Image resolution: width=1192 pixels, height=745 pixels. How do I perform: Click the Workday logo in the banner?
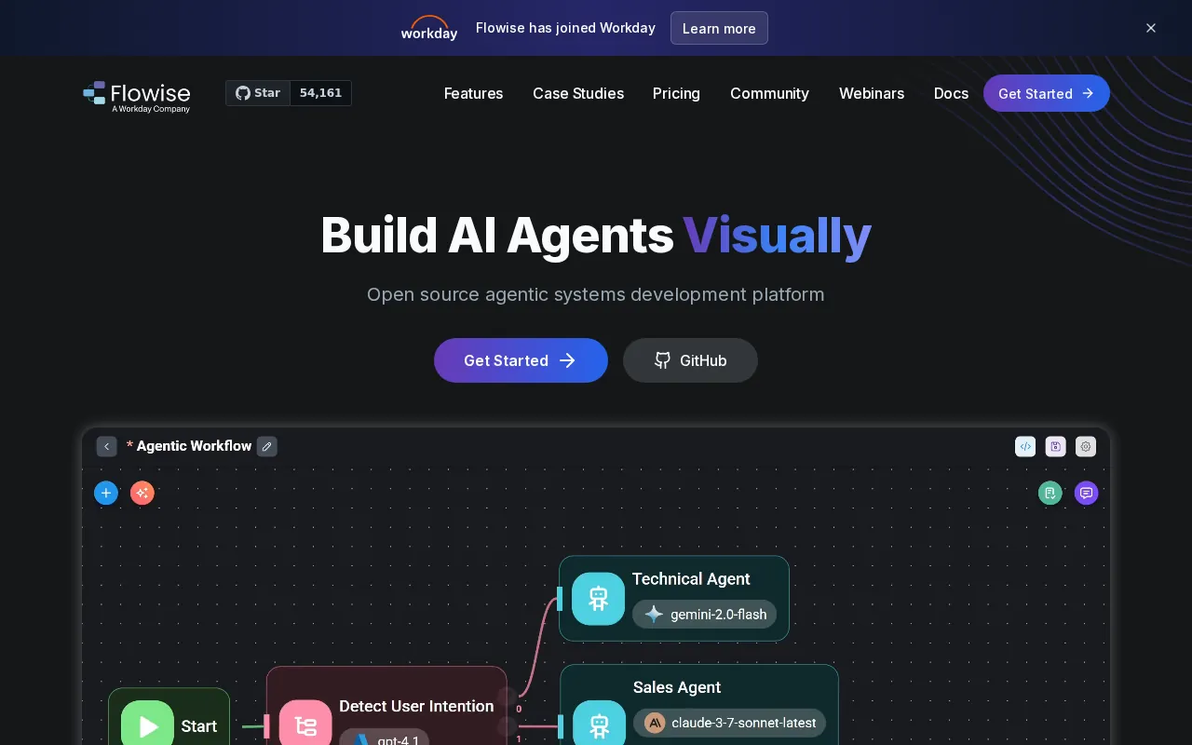[x=429, y=28]
